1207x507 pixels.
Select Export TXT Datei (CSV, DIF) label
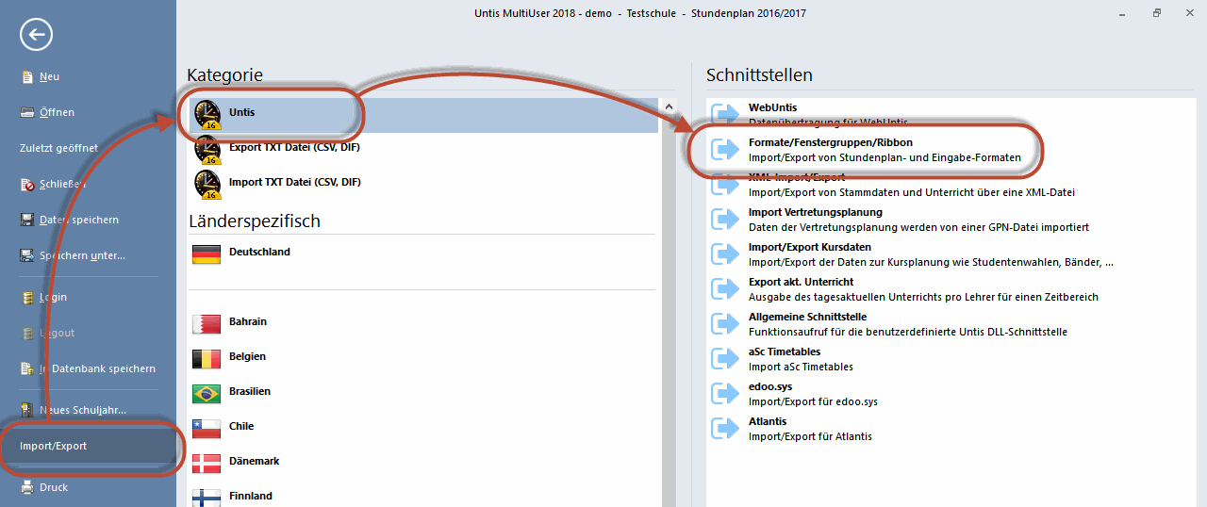pos(294,147)
